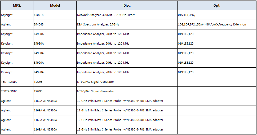Image resolution: width=257 pixels, height=135 pixels.
Task: Click the MFG. column header
Action: coord(17,5)
